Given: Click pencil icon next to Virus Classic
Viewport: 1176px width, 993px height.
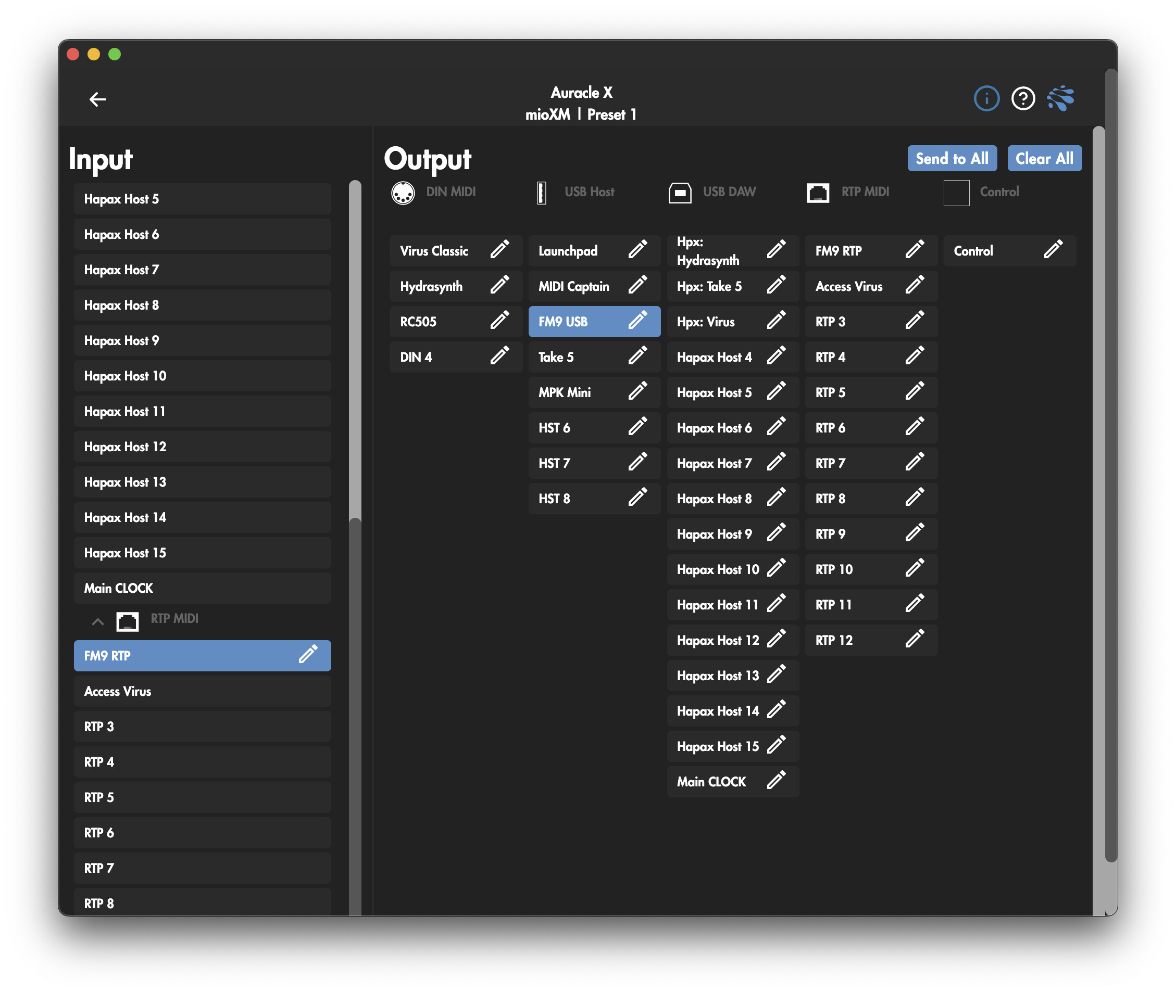Looking at the screenshot, I should coord(499,249).
